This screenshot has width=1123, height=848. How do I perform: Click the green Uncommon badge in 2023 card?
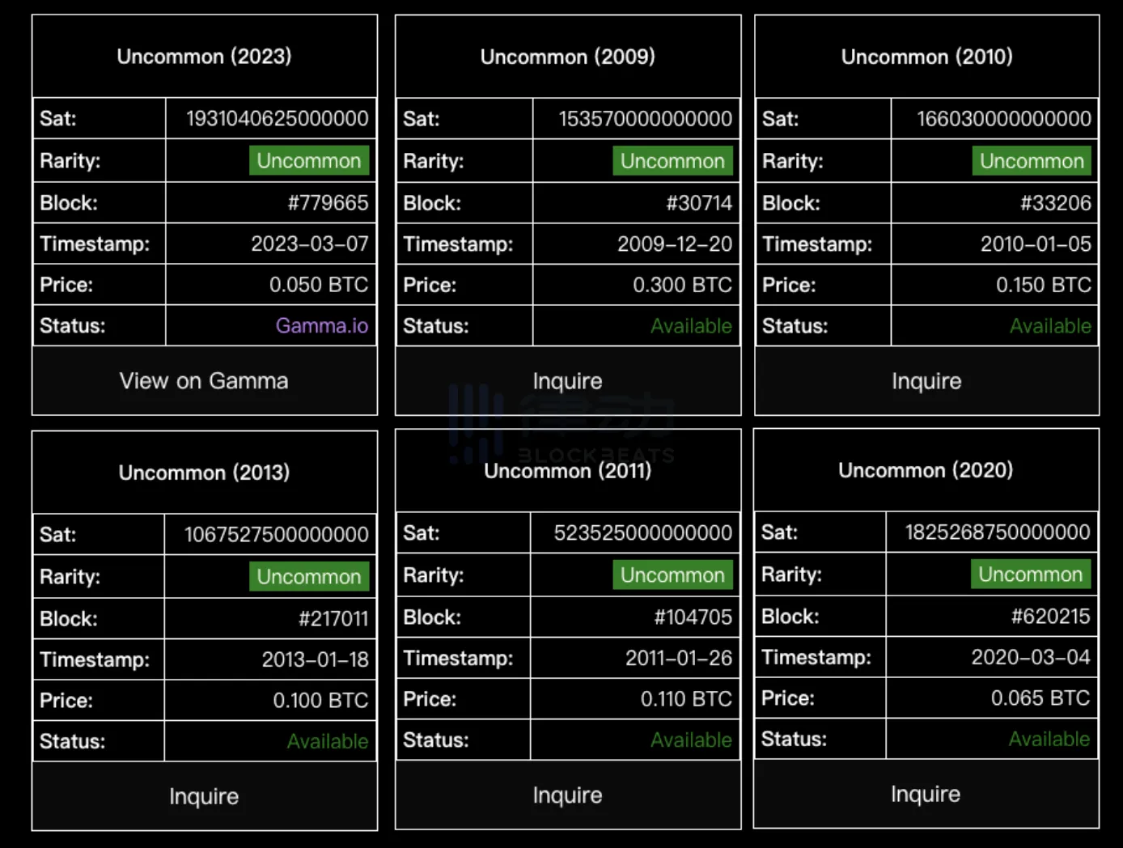click(308, 161)
